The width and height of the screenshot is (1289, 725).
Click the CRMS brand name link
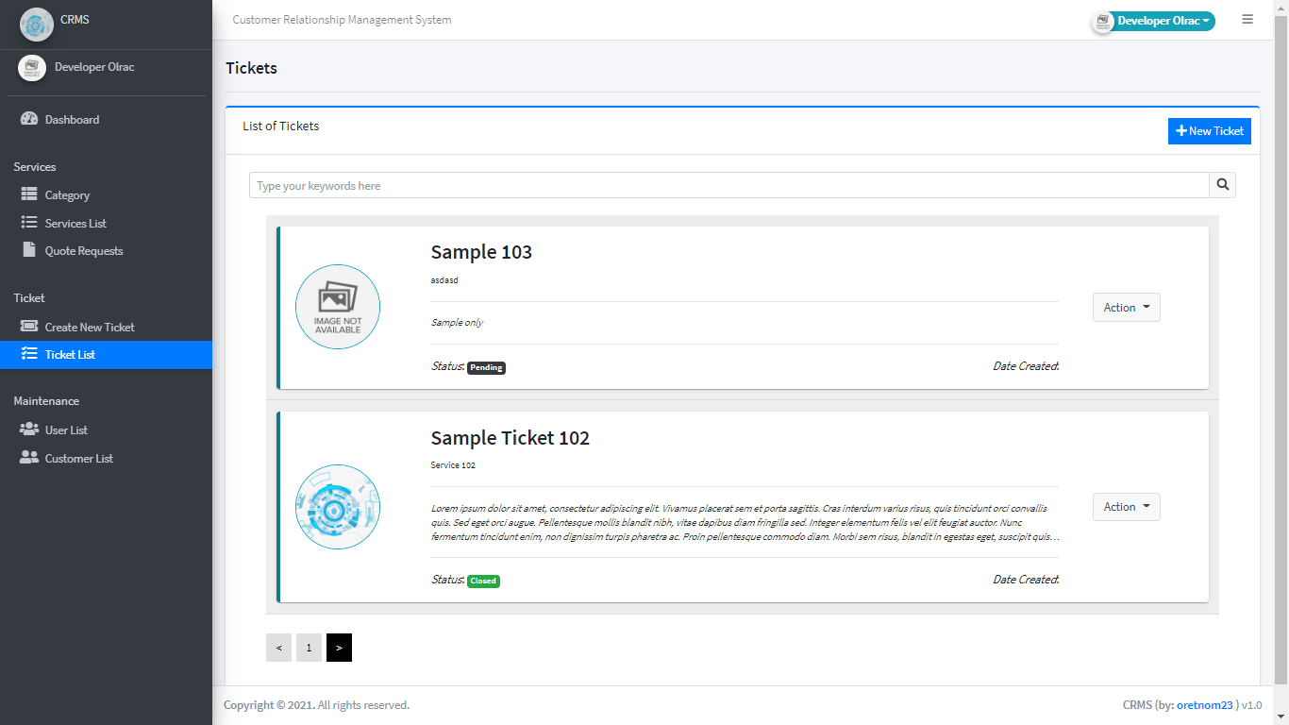[x=75, y=20]
